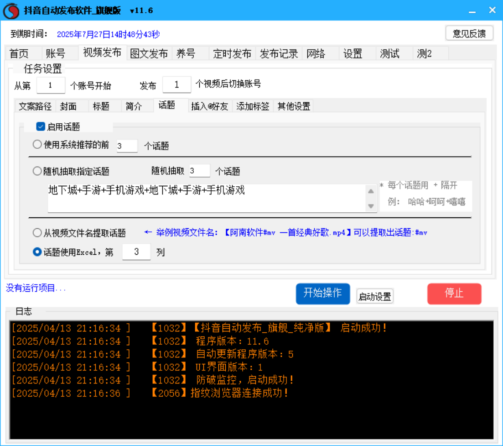Viewport: 503px width, 446px height.
Task: Click topic box scrollbar up arrow
Action: (371, 191)
